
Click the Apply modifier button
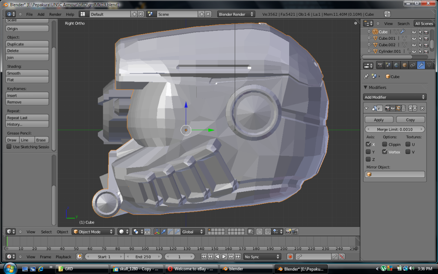click(379, 120)
